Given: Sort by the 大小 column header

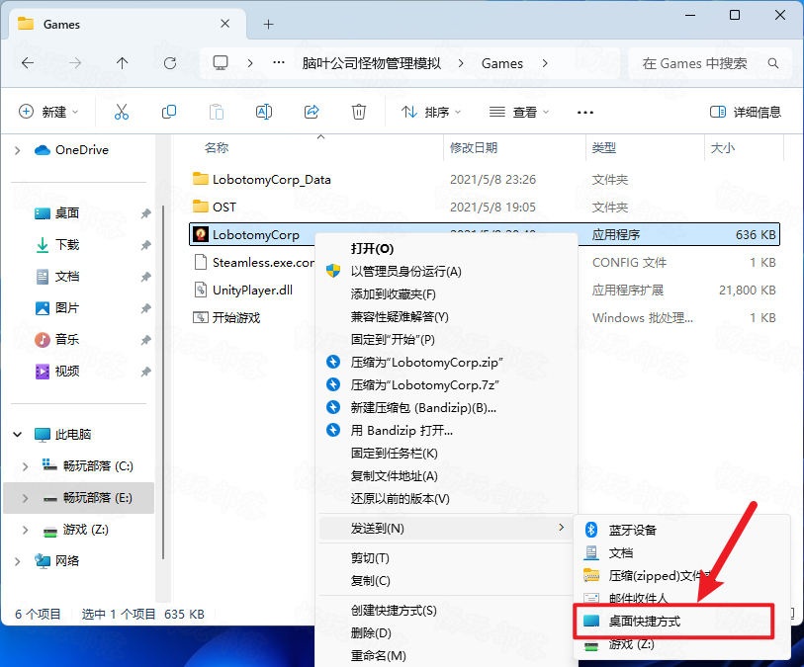Looking at the screenshot, I should point(723,148).
